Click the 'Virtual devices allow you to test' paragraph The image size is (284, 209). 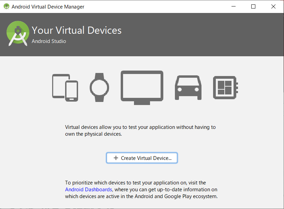(x=140, y=130)
